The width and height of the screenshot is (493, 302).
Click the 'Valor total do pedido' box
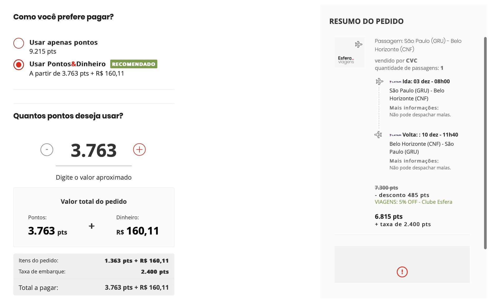94,217
